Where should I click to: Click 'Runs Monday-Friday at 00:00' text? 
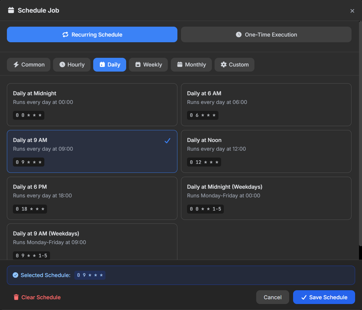click(x=224, y=196)
